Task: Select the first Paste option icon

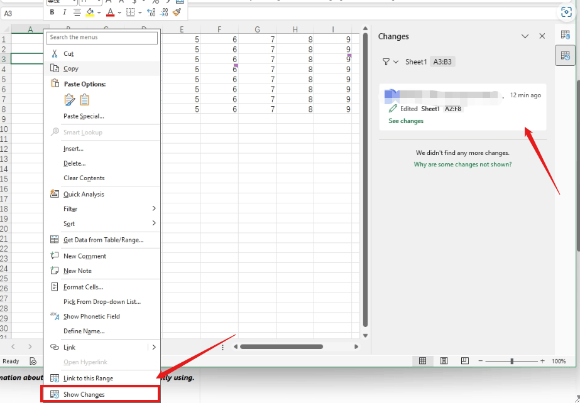Action: click(70, 100)
